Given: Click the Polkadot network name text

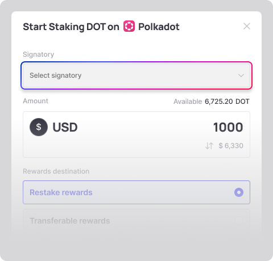Looking at the screenshot, I should 159,27.
